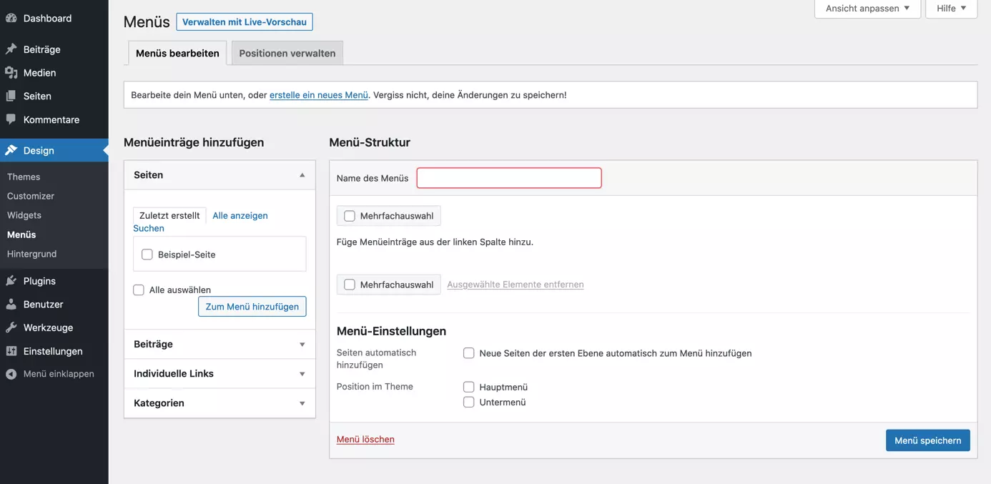Viewport: 991px width, 484px height.
Task: Open the Ansicht anpassen dropdown
Action: point(867,9)
